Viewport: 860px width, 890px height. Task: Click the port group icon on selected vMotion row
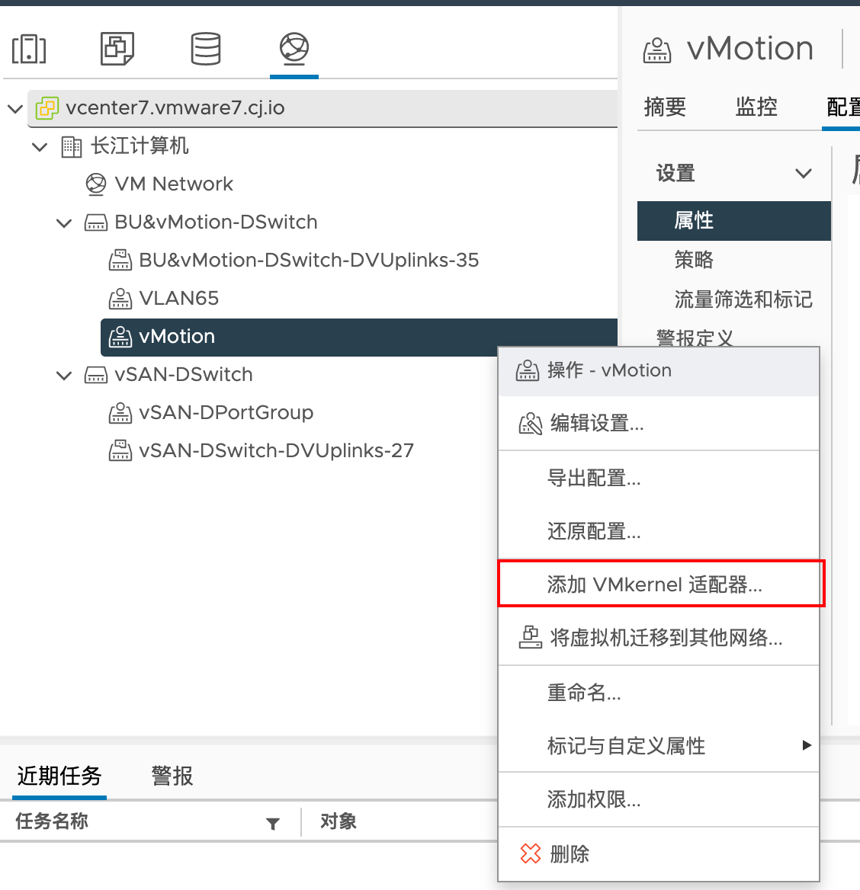(120, 337)
